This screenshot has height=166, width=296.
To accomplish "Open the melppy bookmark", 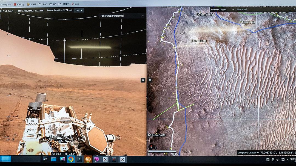I will click(x=19, y=4).
